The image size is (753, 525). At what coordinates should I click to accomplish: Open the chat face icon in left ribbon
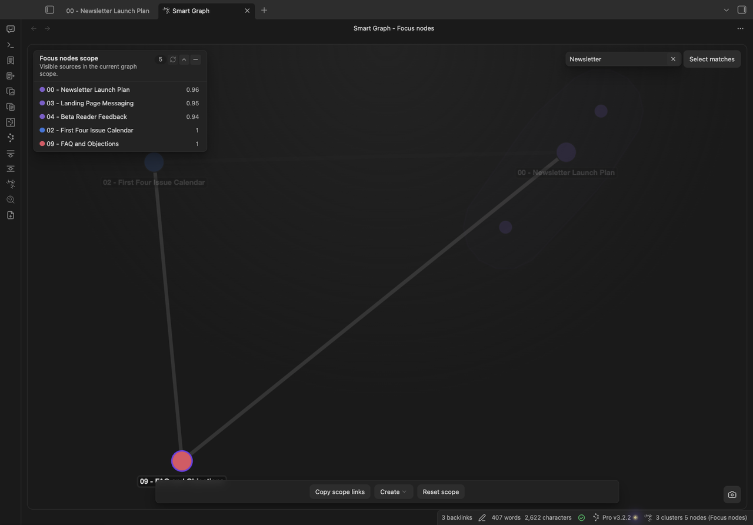tap(11, 29)
